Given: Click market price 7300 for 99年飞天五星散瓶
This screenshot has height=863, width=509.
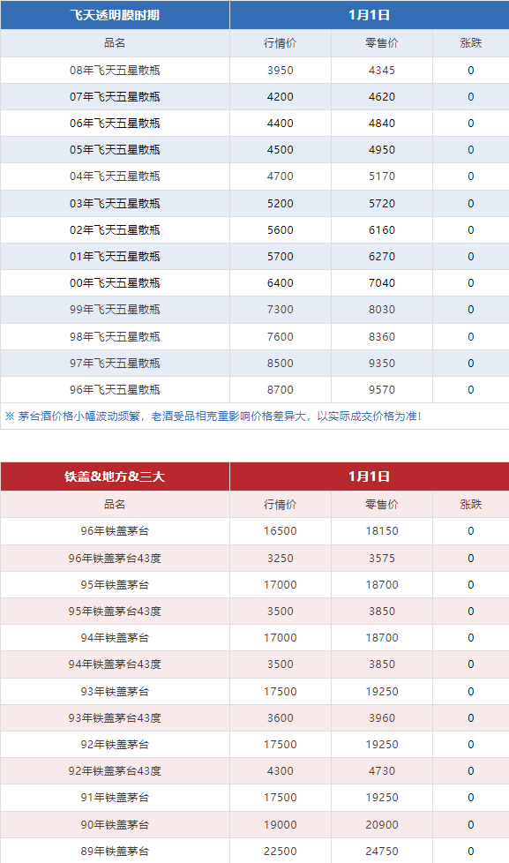Looking at the screenshot, I should pyautogui.click(x=281, y=310).
